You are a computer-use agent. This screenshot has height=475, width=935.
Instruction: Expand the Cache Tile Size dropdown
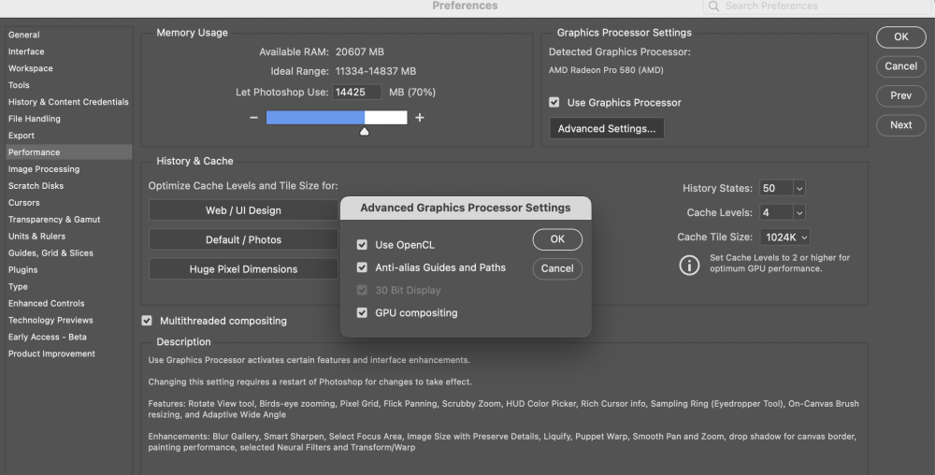click(x=785, y=237)
